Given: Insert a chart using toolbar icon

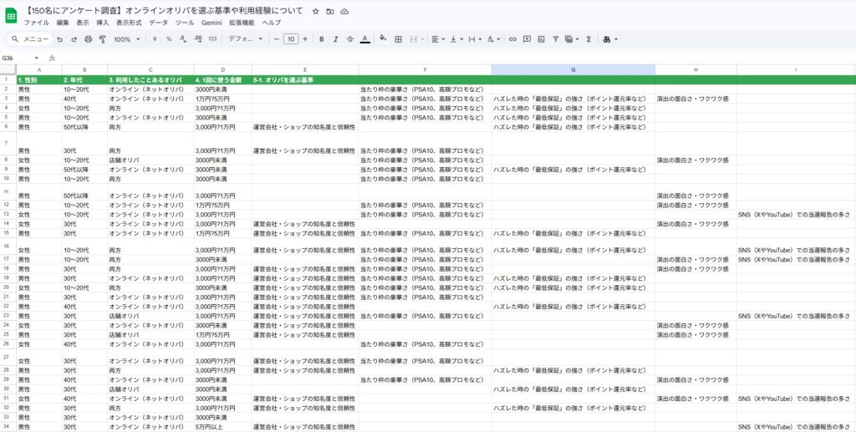Looking at the screenshot, I should 541,39.
